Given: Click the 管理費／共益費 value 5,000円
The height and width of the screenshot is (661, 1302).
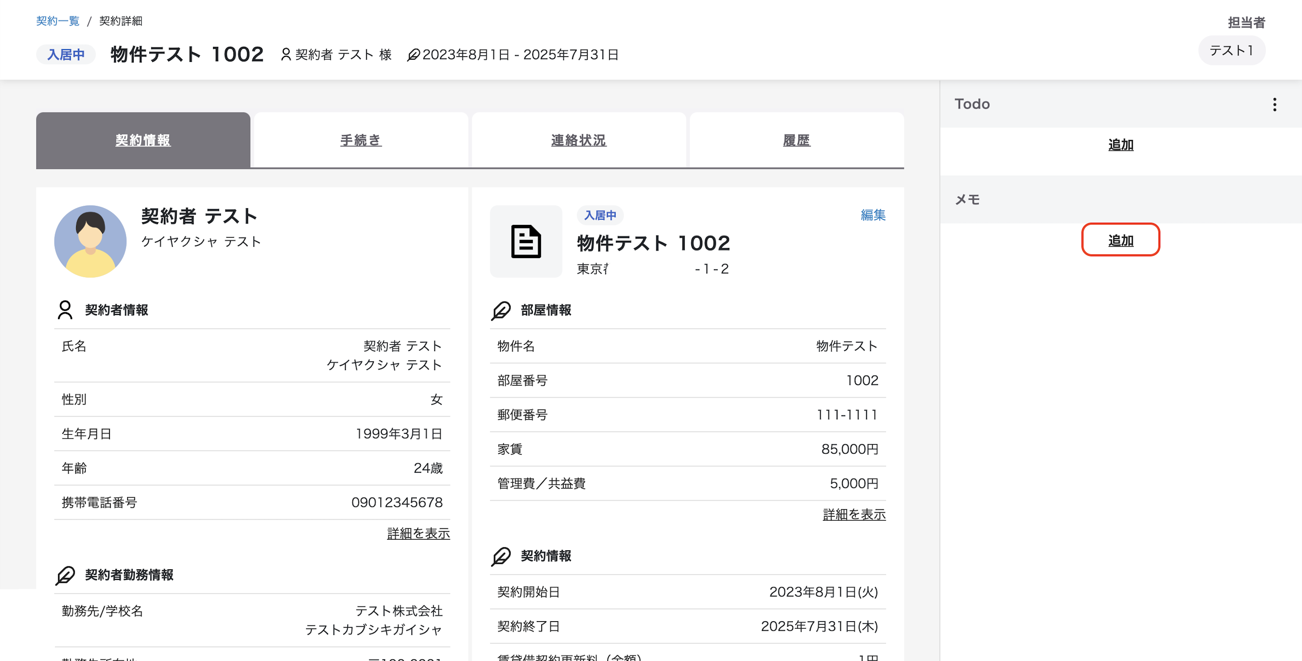Looking at the screenshot, I should click(854, 483).
